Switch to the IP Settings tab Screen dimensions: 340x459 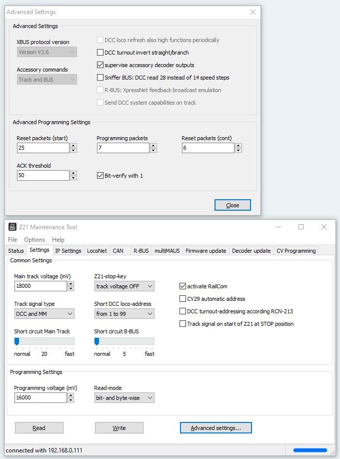pyautogui.click(x=68, y=251)
